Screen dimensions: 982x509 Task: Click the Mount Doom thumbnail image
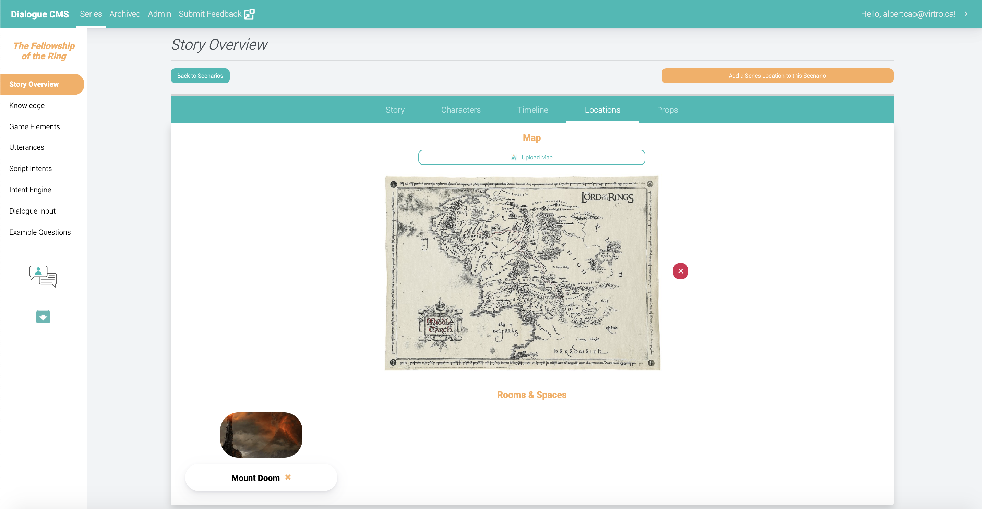pos(261,435)
